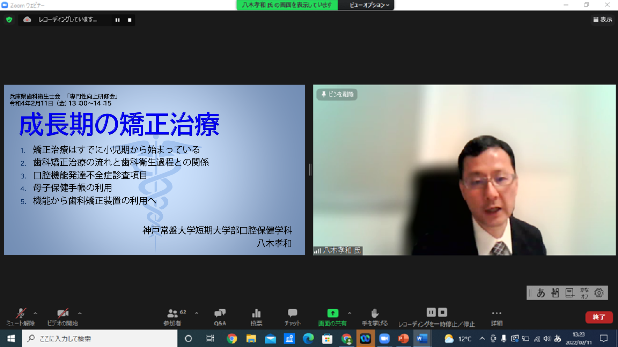Open more options (詳細) ellipsis
The image size is (618, 347).
[x=496, y=317]
